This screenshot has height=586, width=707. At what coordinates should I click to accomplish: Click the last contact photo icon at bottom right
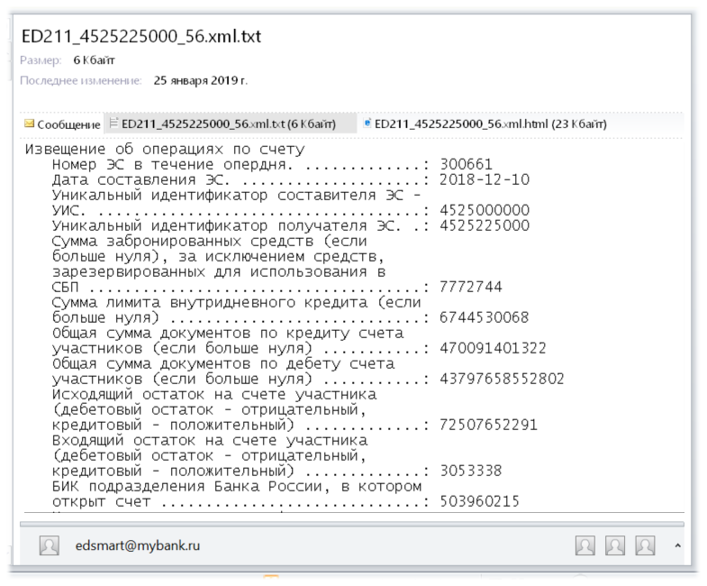point(645,545)
